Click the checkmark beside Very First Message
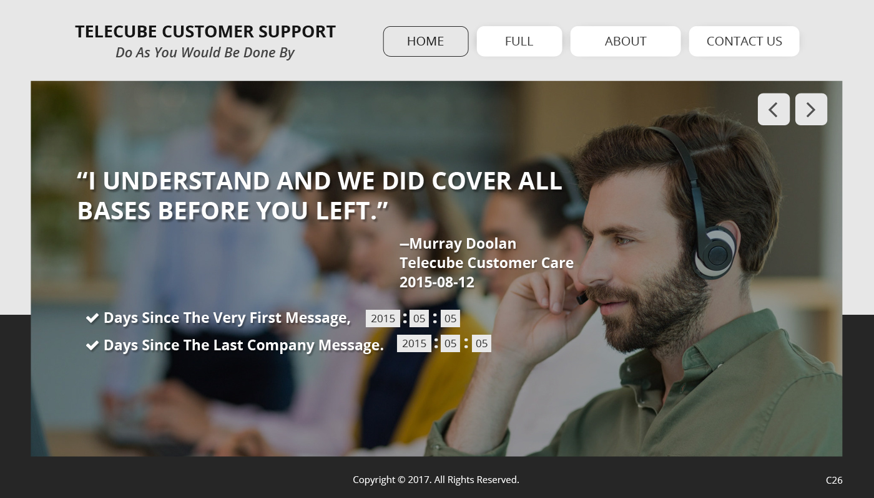874x498 pixels. point(92,318)
